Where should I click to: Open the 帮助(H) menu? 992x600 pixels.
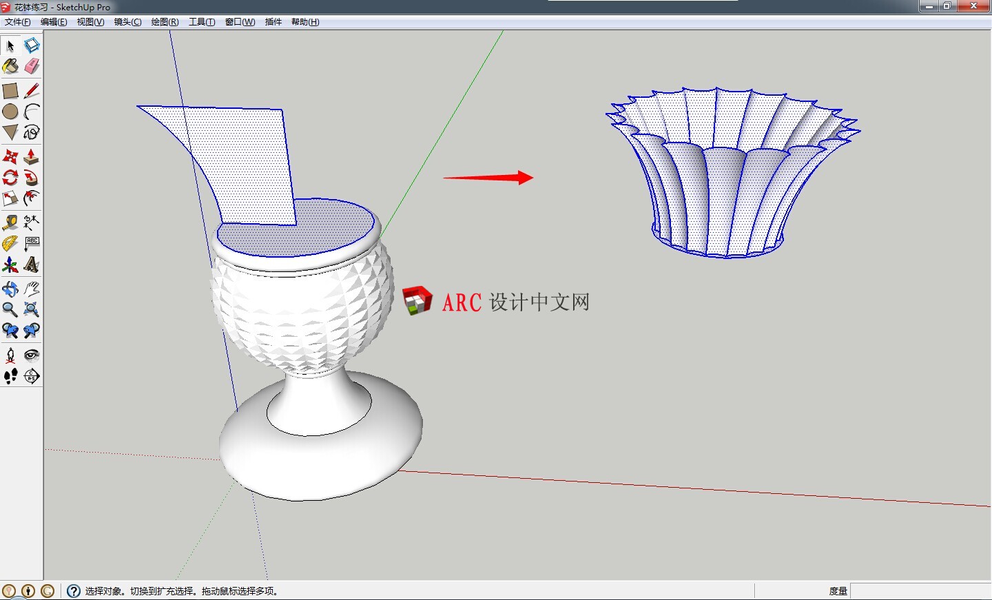tap(305, 22)
